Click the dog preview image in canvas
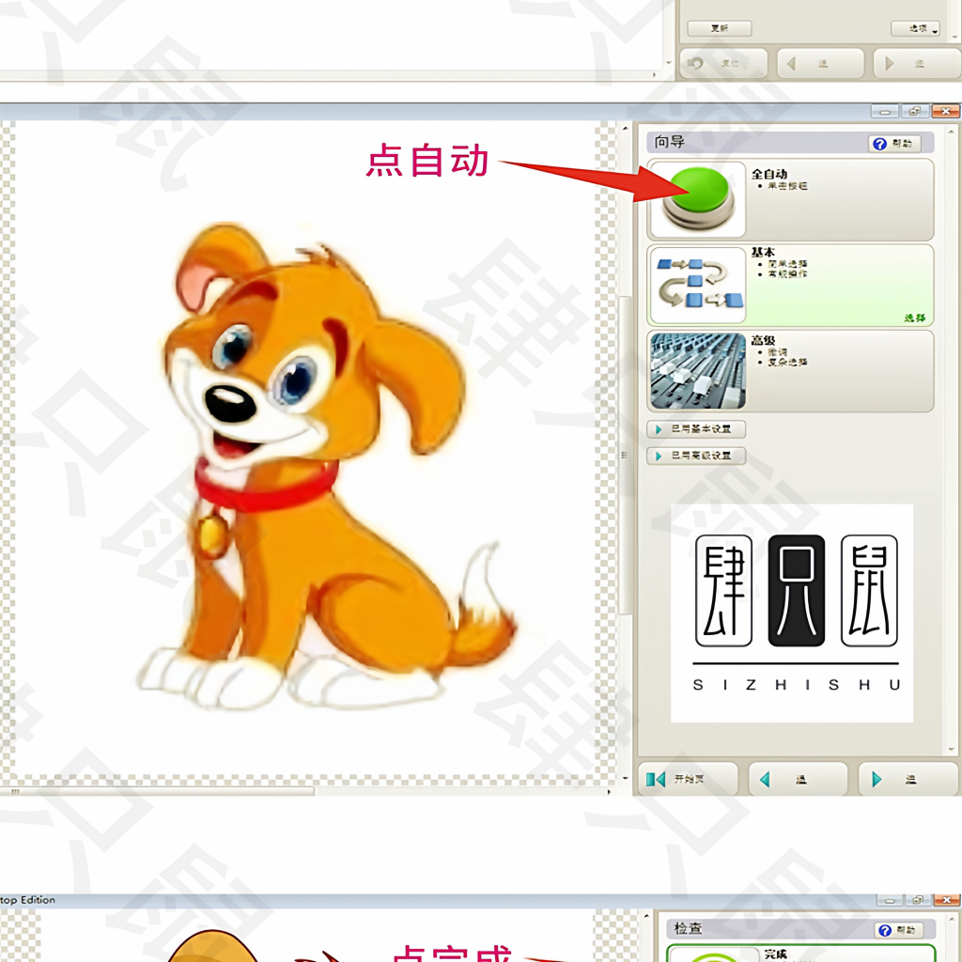 [327, 466]
